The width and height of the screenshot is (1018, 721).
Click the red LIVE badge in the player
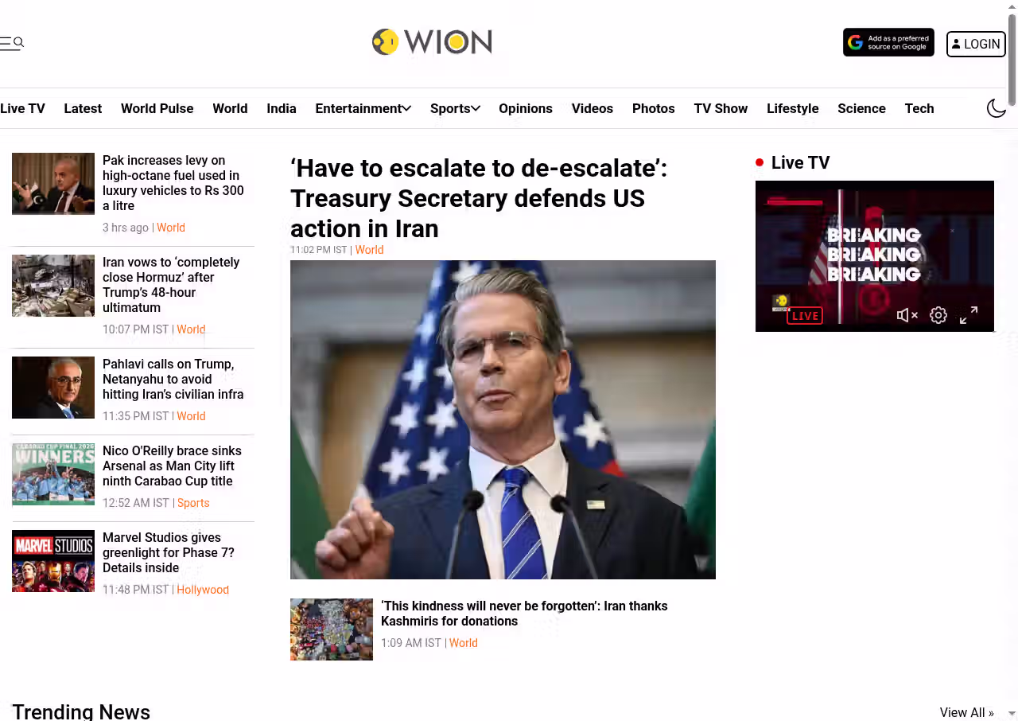click(x=805, y=316)
